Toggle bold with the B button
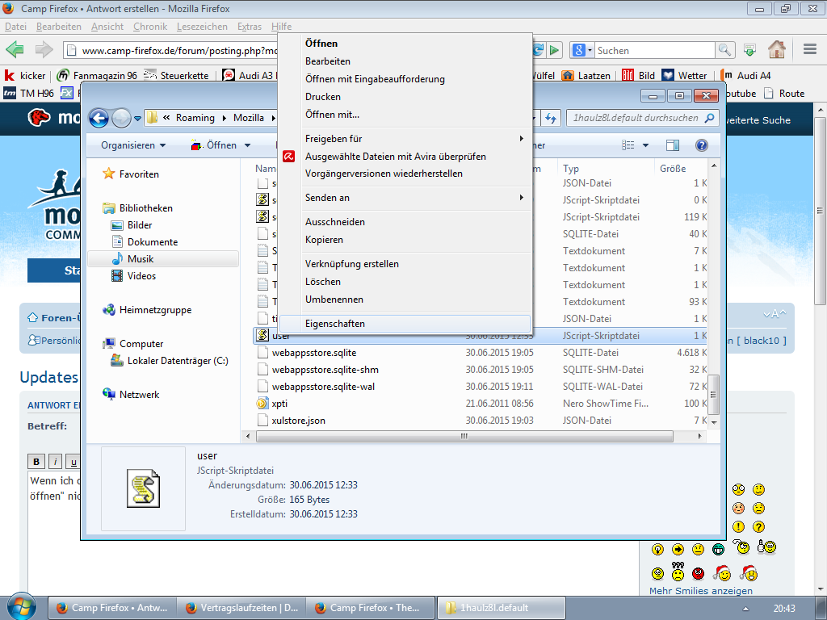Image resolution: width=827 pixels, height=620 pixels. click(x=36, y=462)
